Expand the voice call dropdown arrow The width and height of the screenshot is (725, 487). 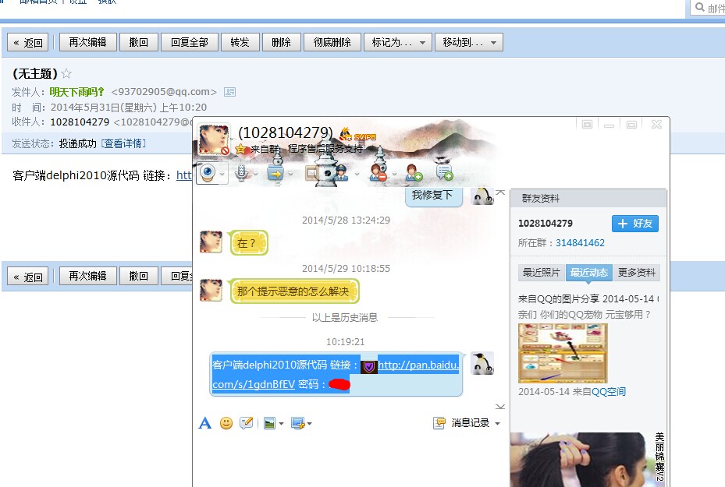[255, 174]
